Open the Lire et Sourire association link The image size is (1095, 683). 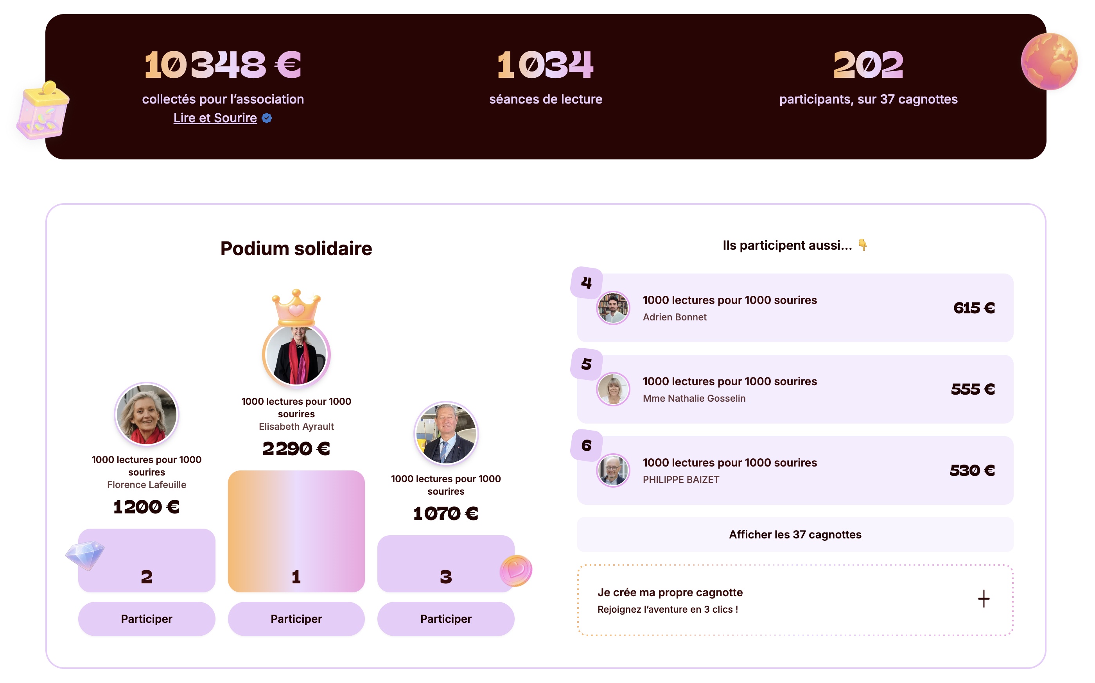215,118
